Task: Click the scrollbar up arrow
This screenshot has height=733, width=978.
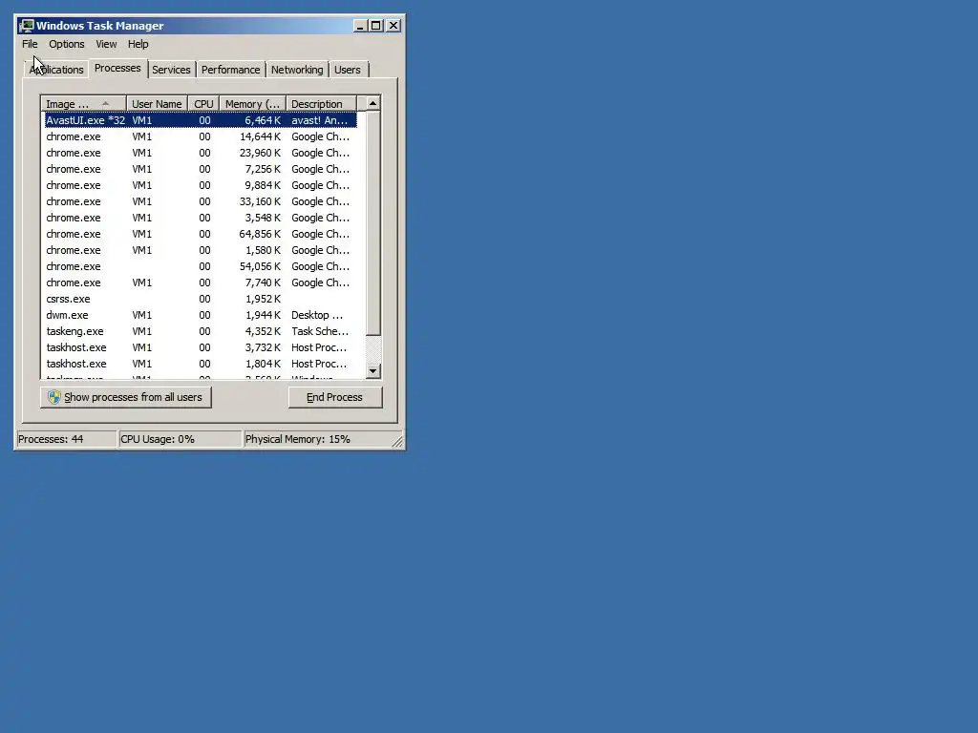Action: [x=373, y=103]
